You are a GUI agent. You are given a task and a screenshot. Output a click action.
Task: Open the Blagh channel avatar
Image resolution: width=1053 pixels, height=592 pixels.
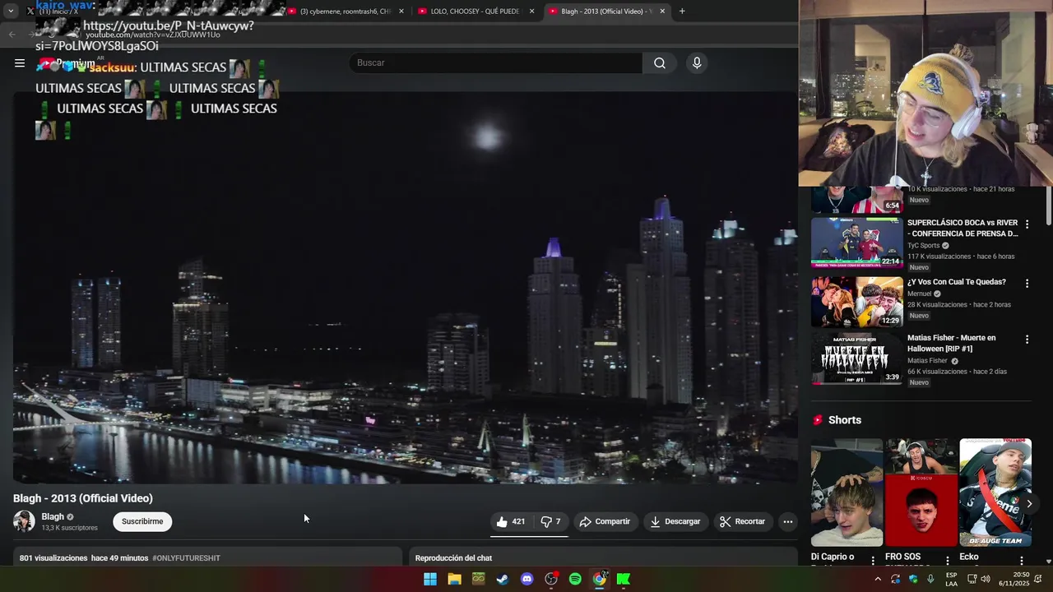(x=24, y=521)
